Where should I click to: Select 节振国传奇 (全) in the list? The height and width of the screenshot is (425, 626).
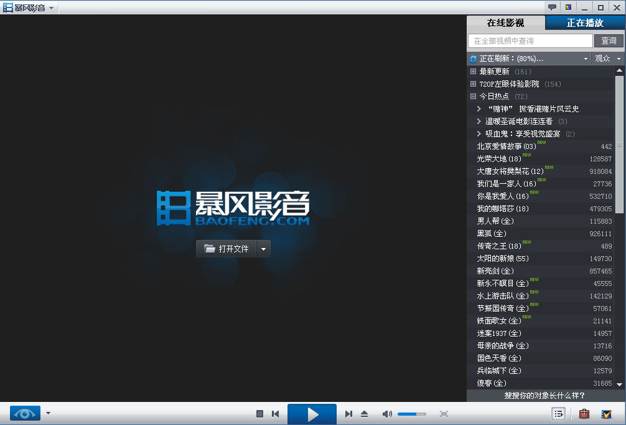(541, 308)
